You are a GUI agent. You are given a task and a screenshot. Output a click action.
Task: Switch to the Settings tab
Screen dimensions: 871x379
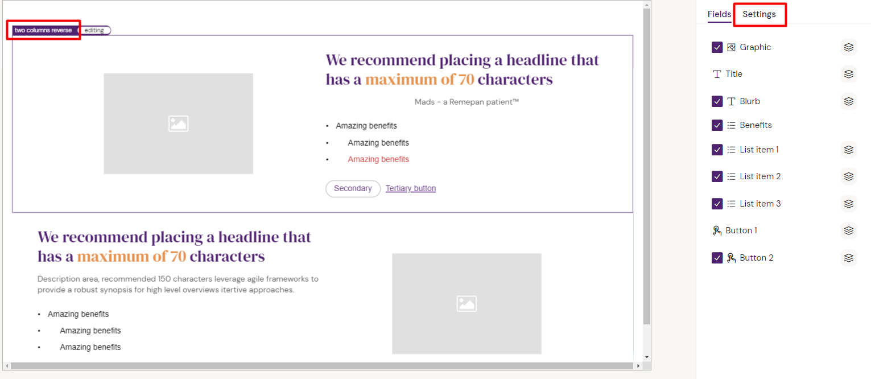tap(759, 14)
